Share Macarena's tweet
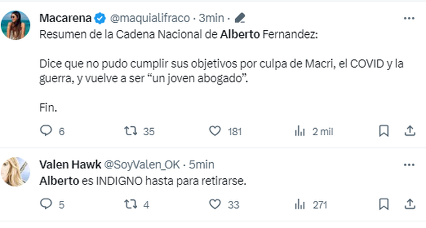This screenshot has height=228, width=426. (x=409, y=131)
